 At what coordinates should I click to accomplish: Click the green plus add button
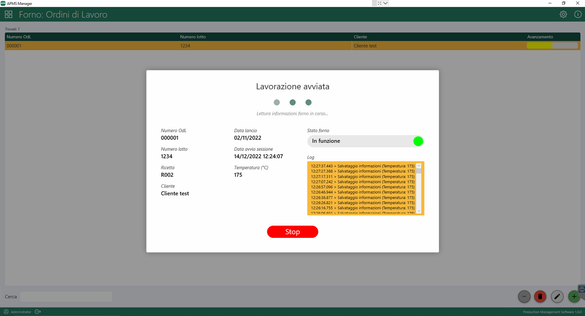coord(574,296)
